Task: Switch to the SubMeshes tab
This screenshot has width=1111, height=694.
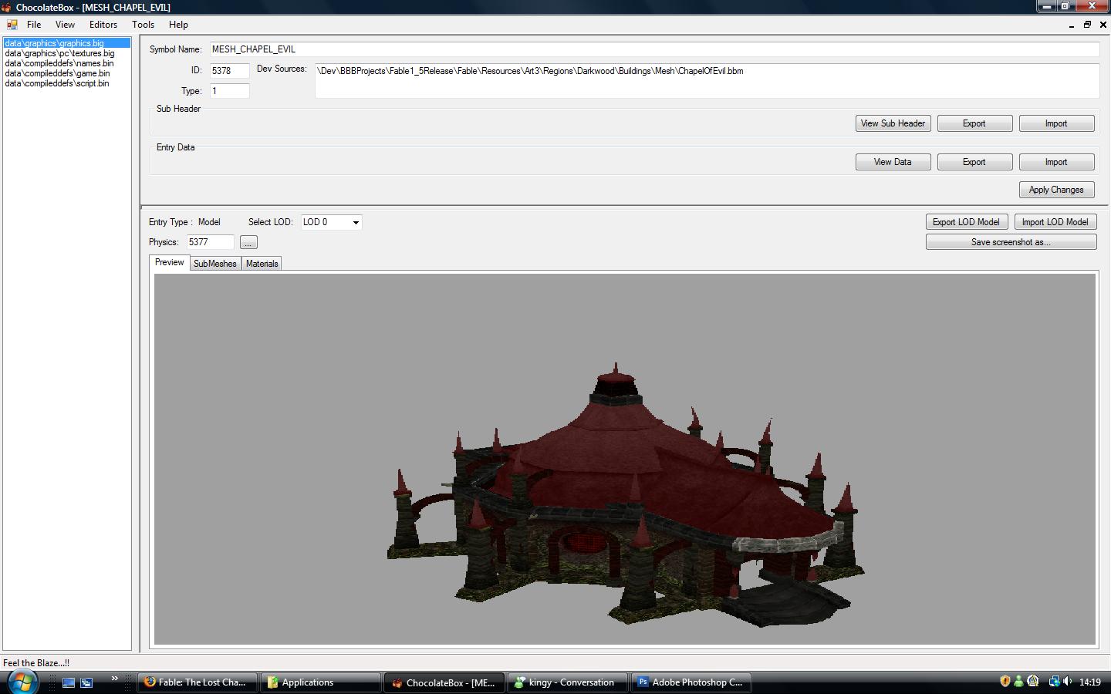Action: 214,264
